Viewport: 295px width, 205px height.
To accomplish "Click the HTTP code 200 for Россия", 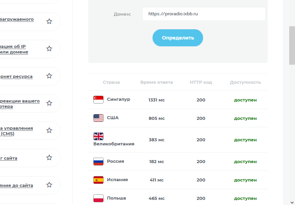I will point(201,162).
